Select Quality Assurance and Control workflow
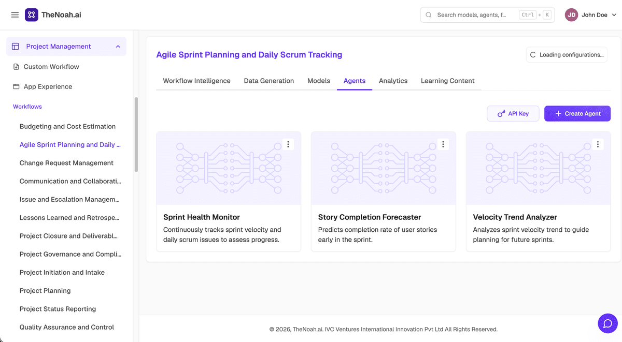Screen dimensions: 622x342 point(67,327)
